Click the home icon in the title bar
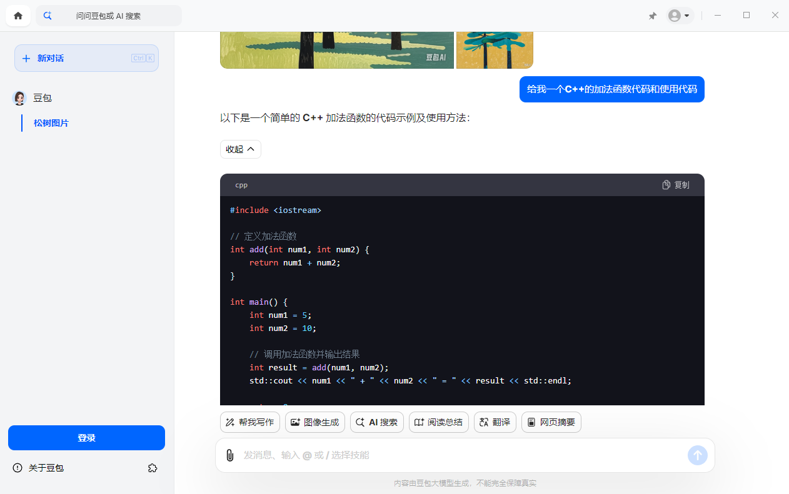The height and width of the screenshot is (494, 789). pyautogui.click(x=18, y=15)
